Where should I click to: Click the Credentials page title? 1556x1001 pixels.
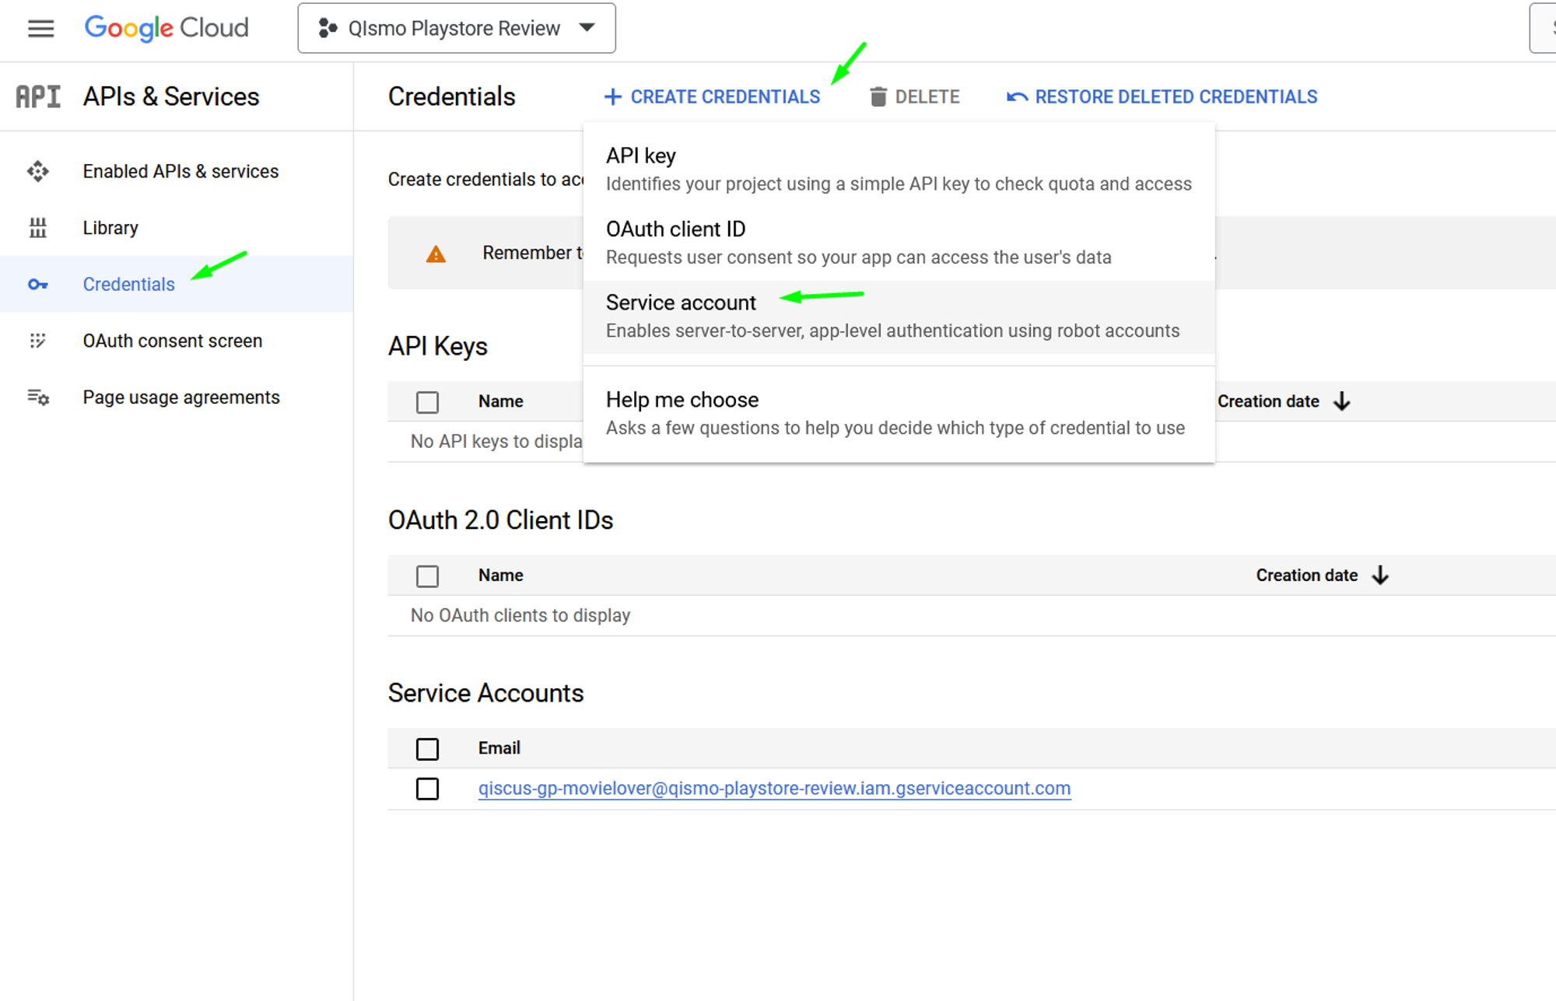click(452, 96)
